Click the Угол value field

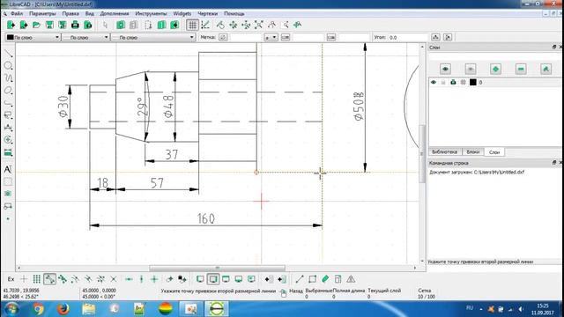tap(407, 37)
